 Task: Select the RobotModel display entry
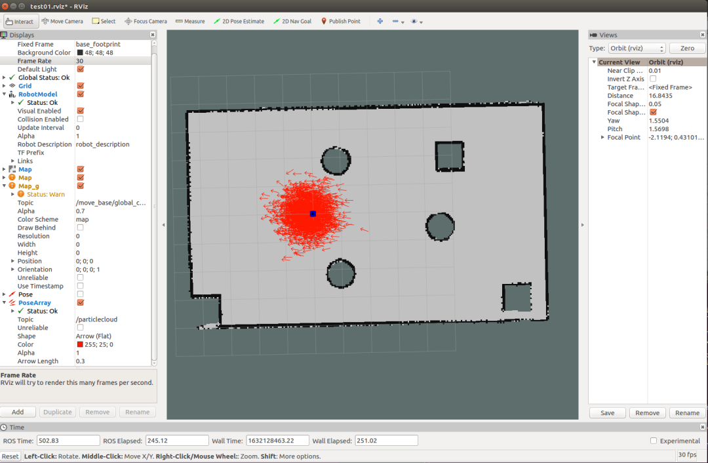pyautogui.click(x=37, y=94)
